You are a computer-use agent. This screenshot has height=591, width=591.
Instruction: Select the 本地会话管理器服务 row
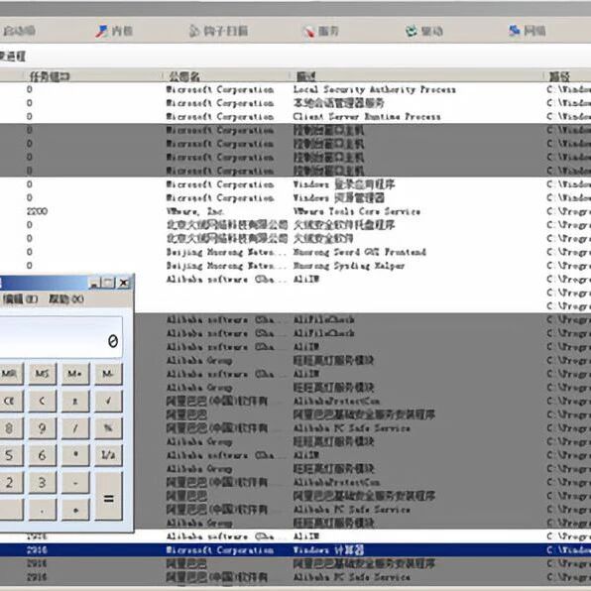295,103
